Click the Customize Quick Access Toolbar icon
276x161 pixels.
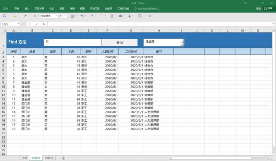click(x=150, y=16)
